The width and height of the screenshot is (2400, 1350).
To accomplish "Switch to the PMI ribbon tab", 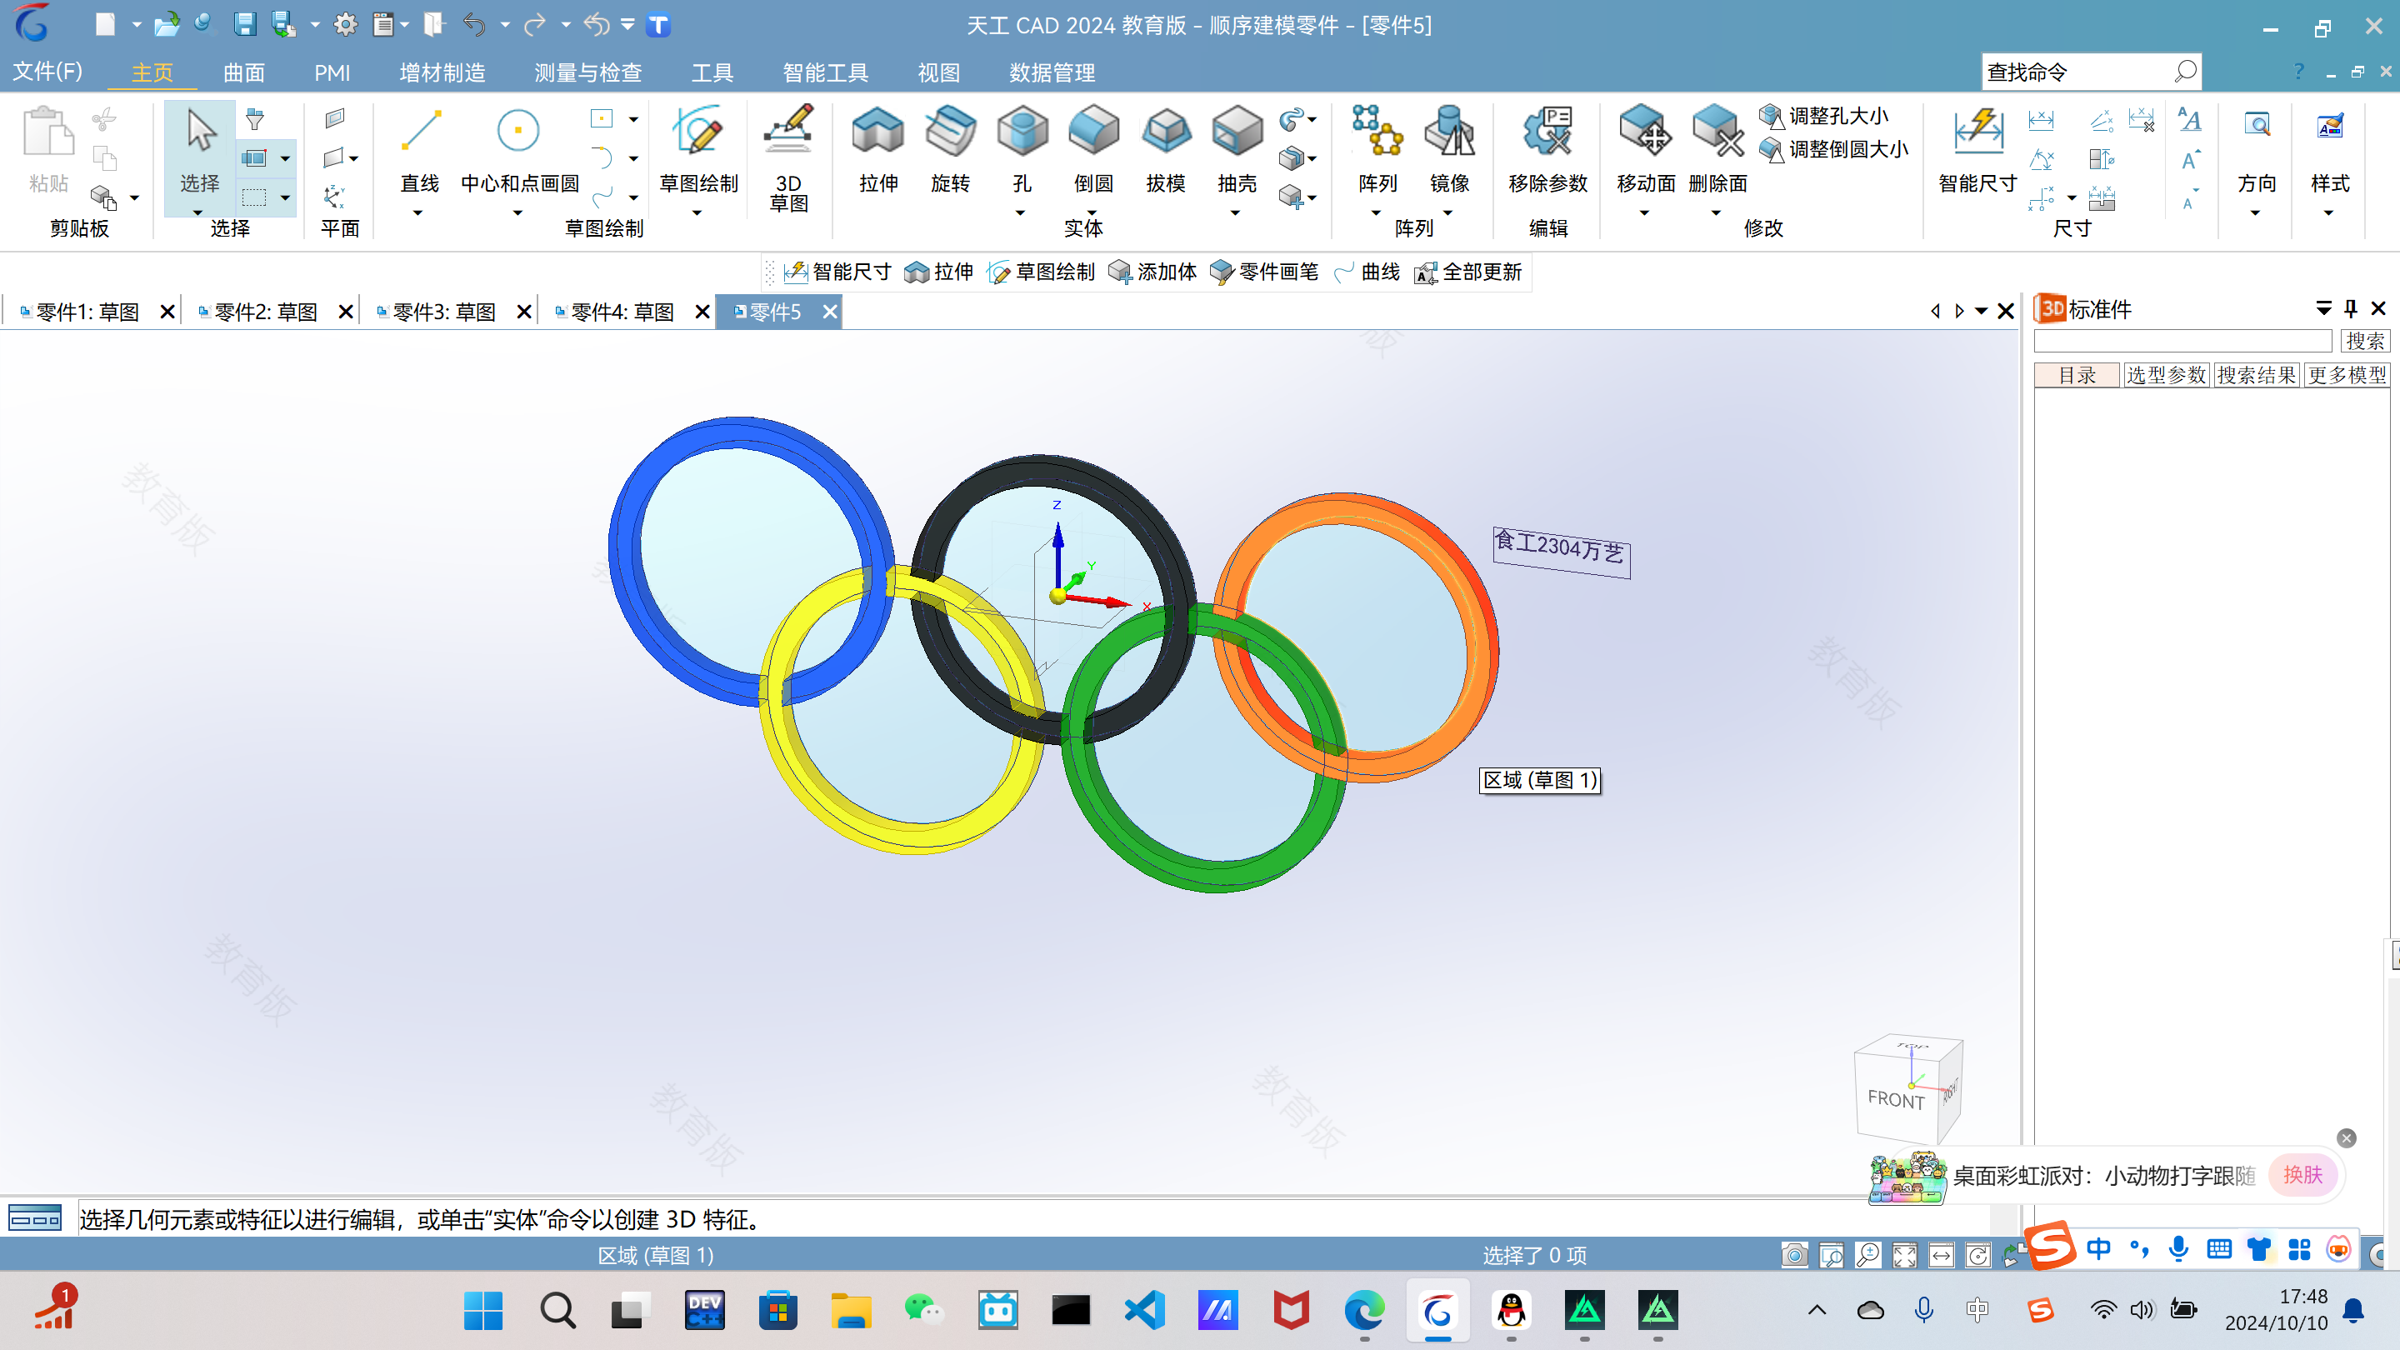I will click(332, 72).
